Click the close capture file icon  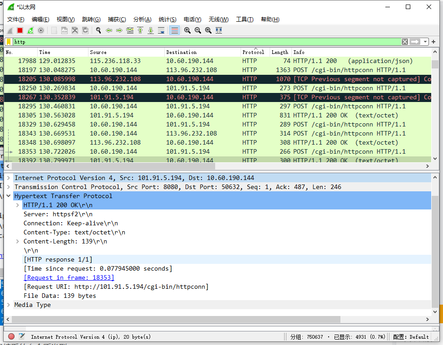(x=75, y=30)
